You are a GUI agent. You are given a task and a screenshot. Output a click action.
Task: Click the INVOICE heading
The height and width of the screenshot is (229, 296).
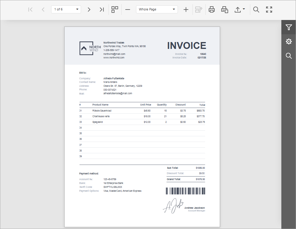[187, 46]
